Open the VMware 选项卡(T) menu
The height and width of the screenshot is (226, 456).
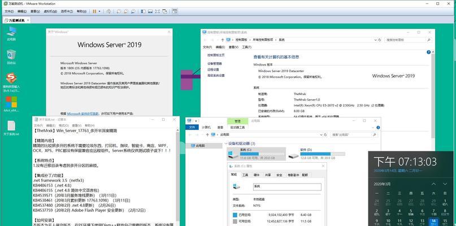(67, 11)
